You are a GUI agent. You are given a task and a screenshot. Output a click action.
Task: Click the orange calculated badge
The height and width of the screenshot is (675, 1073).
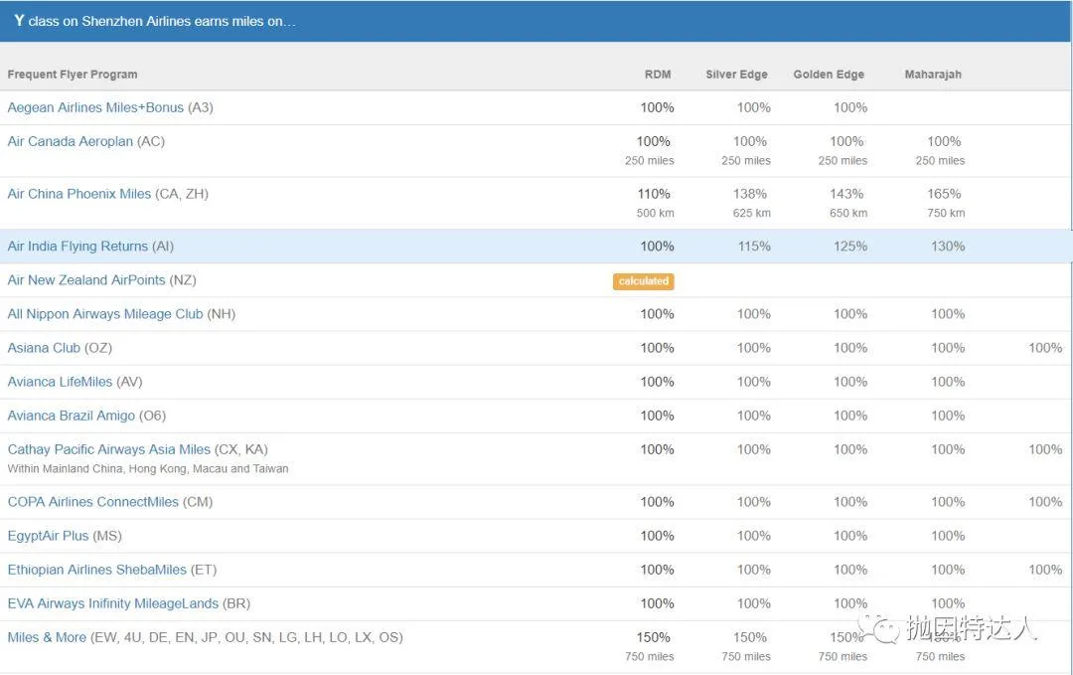(x=643, y=281)
